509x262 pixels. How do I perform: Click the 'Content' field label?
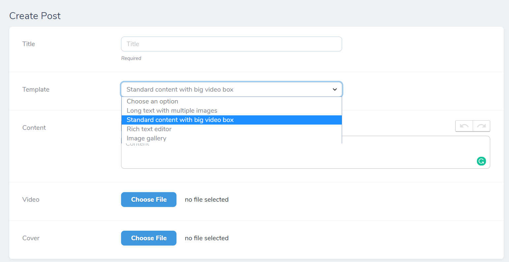coord(34,128)
